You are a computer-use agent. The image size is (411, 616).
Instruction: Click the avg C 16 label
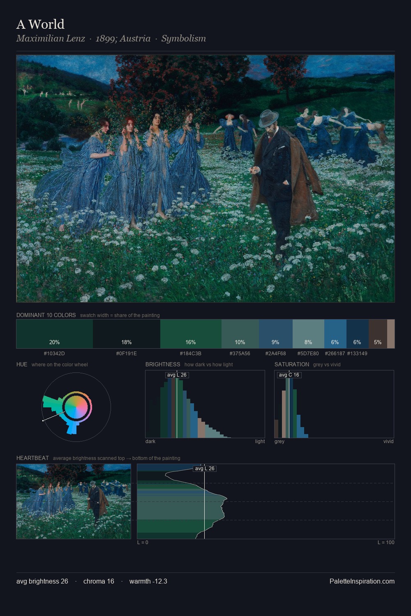click(289, 375)
